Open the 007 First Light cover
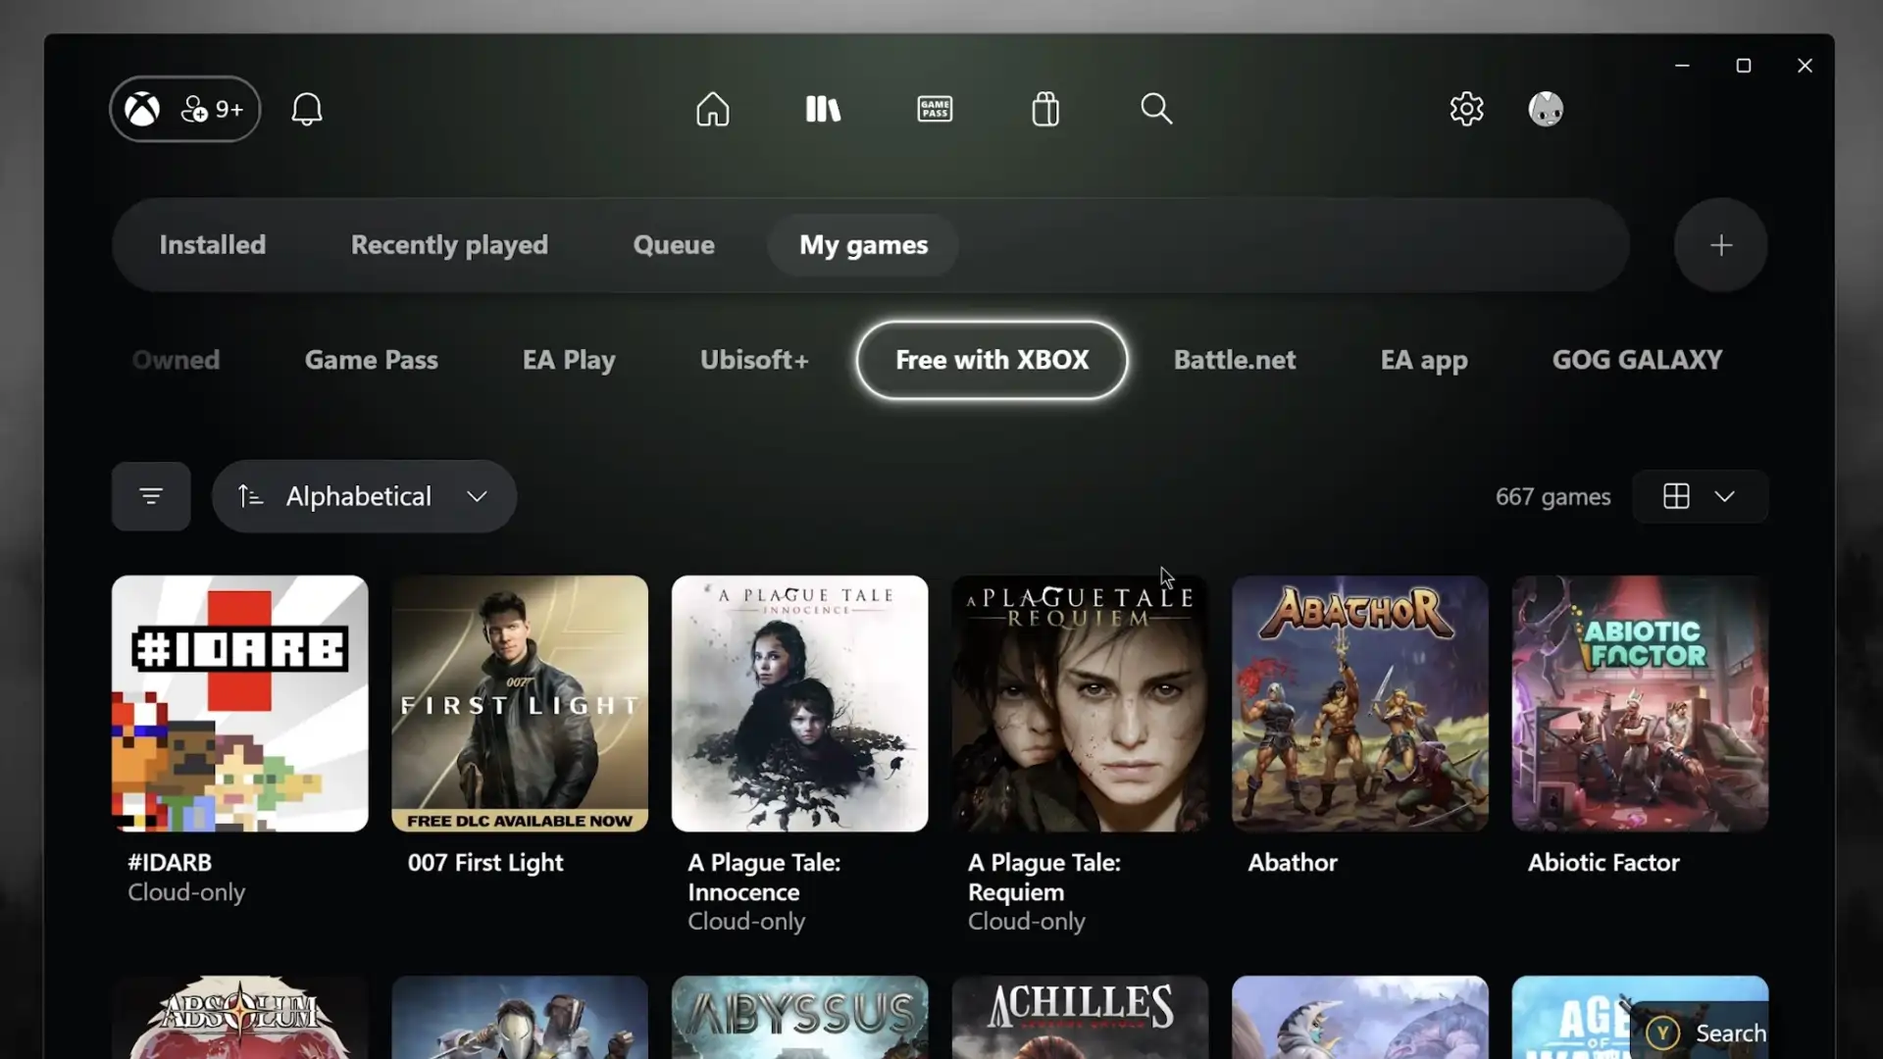 pyautogui.click(x=520, y=704)
